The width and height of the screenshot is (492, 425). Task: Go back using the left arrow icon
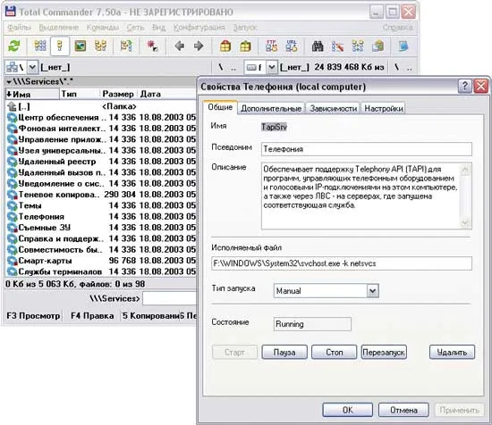[x=180, y=46]
